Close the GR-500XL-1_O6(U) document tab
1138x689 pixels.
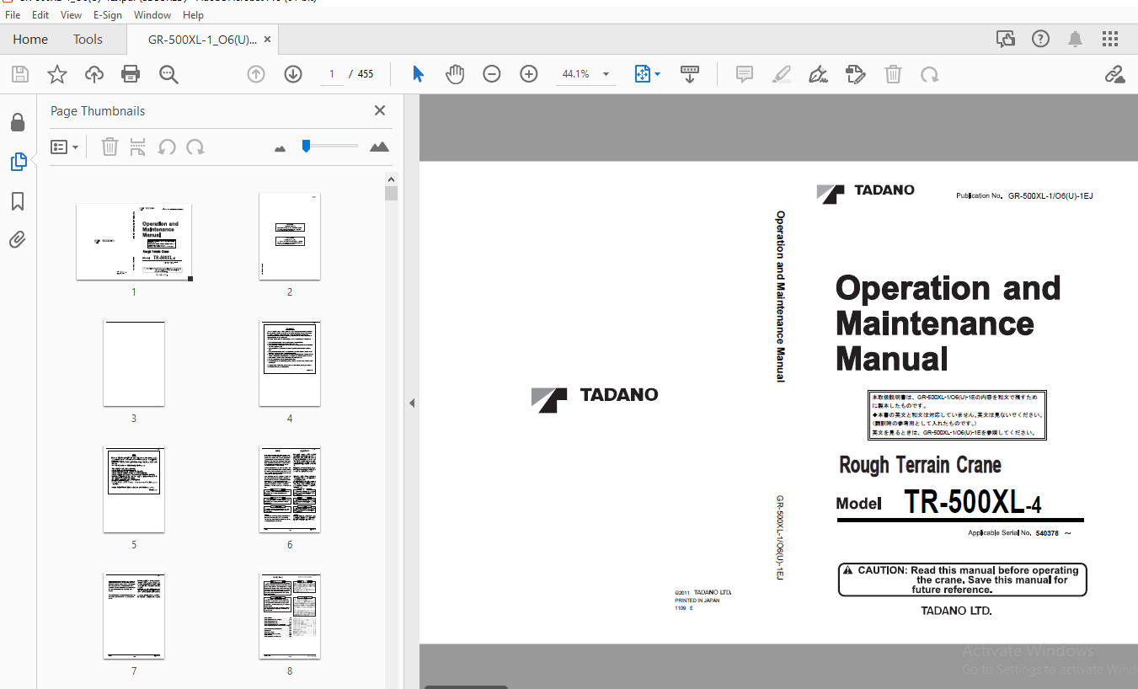(x=267, y=40)
